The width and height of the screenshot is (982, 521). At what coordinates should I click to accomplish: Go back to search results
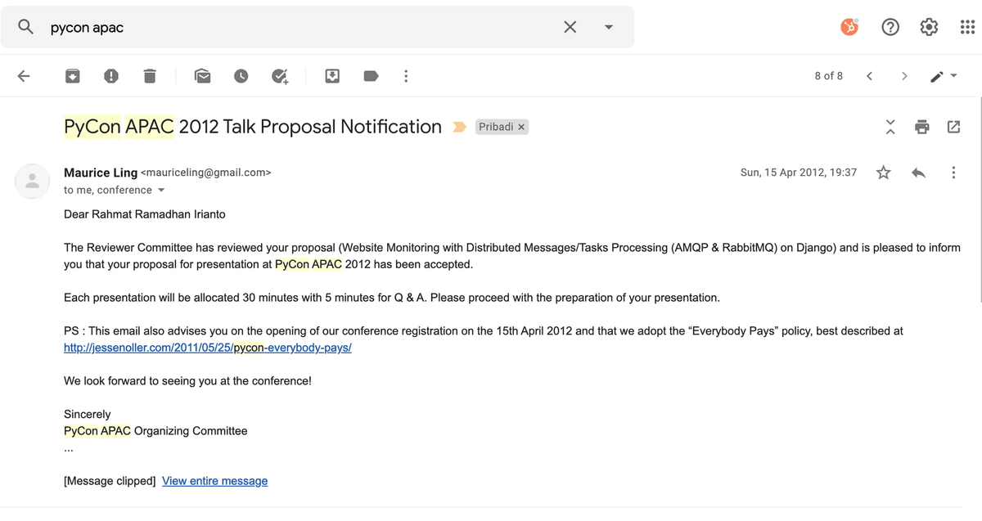point(24,76)
